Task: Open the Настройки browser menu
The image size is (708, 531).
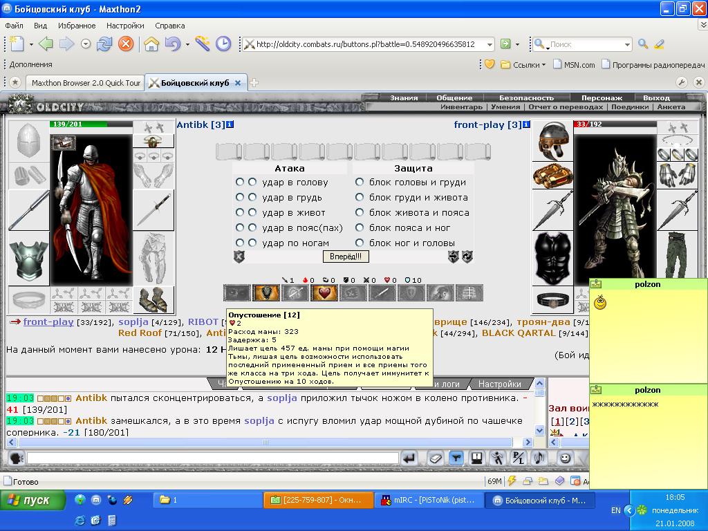Action: pos(125,26)
